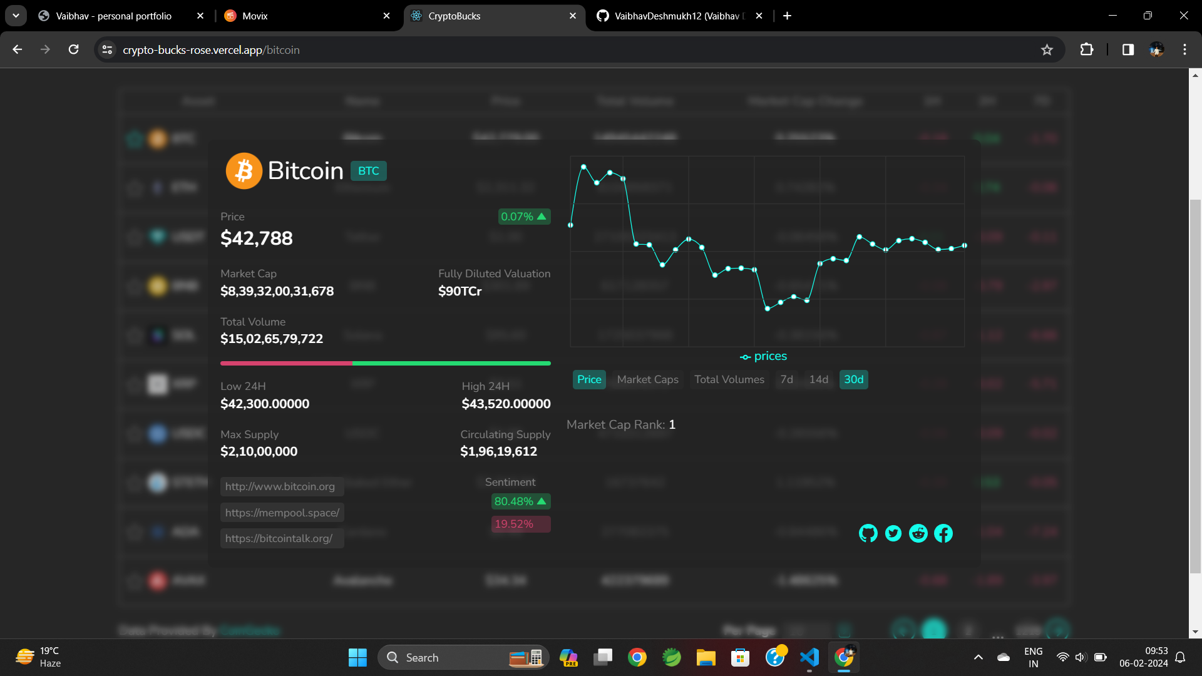Switch to Vaibhav personal portfolio tab
1202x676 pixels.
tap(113, 16)
